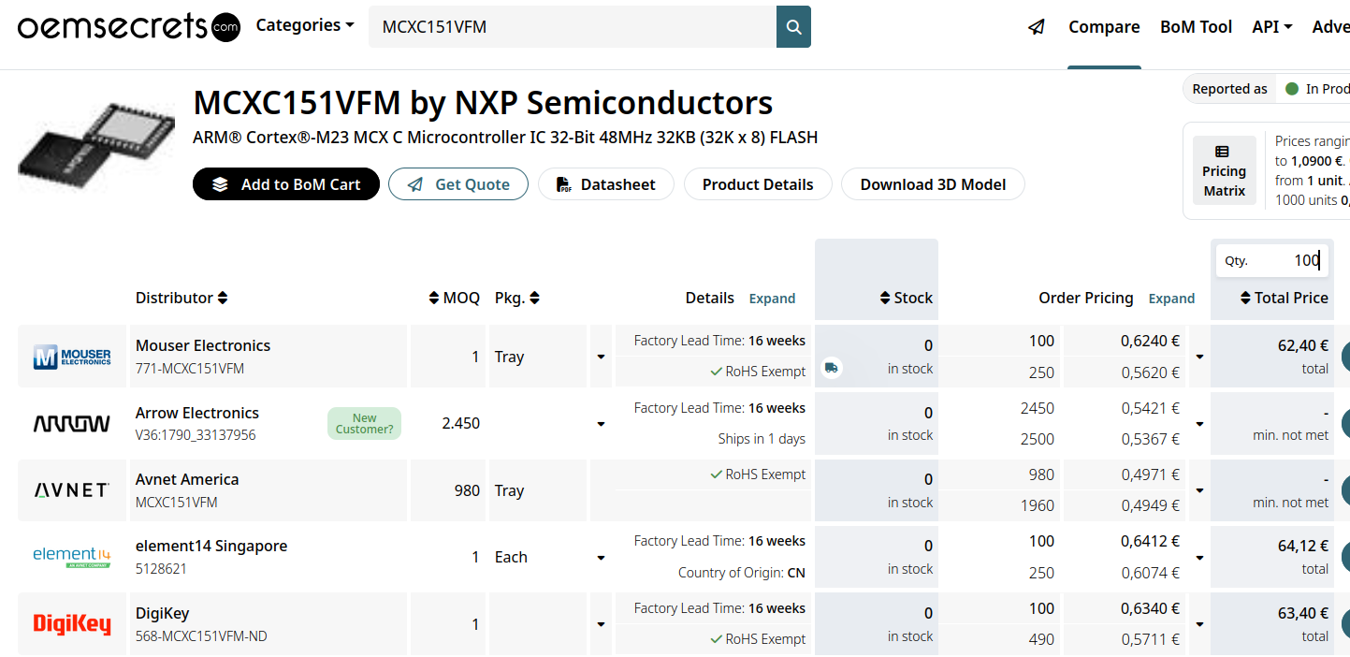Open the oemsecrets.com logo homepage
Viewport: 1350px width, 657px height.
coord(129,27)
